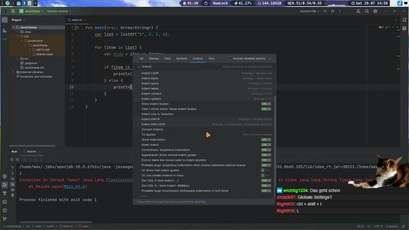Open Run panel more options menu

(x=41, y=160)
